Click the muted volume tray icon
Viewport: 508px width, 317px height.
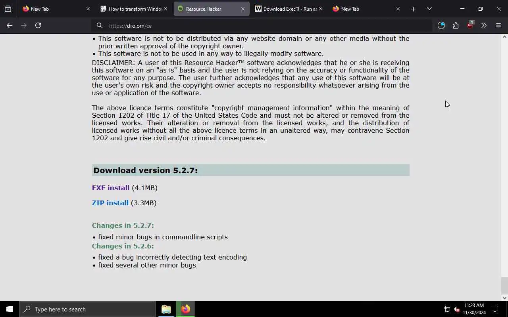click(x=457, y=309)
